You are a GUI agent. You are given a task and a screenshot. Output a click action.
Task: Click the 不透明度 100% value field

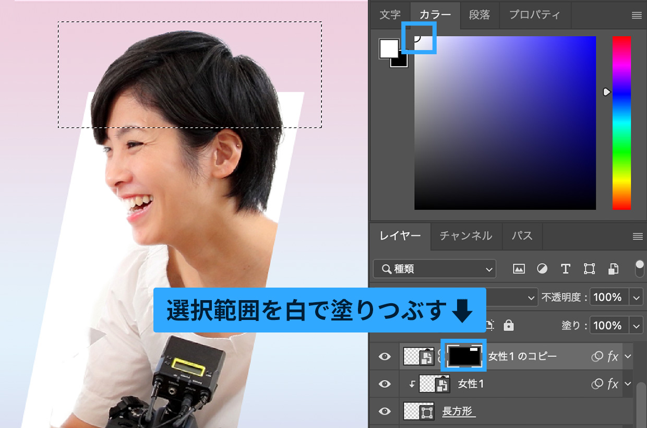coord(610,298)
